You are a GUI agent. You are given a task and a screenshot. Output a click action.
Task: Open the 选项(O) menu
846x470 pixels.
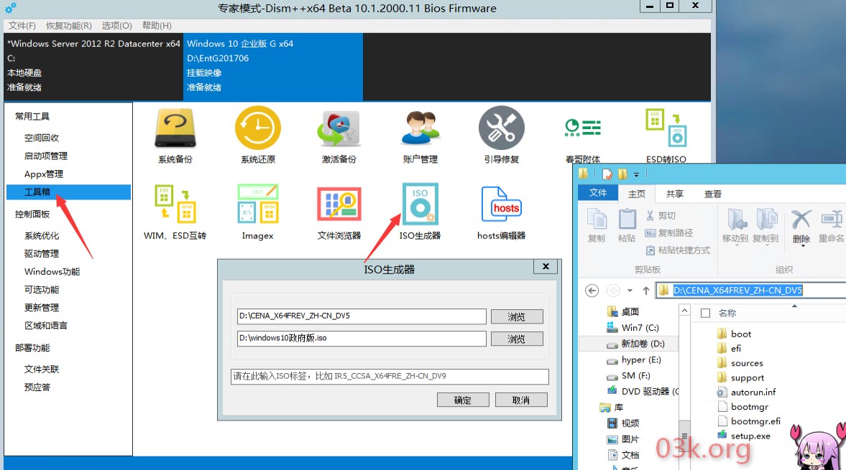coord(116,25)
